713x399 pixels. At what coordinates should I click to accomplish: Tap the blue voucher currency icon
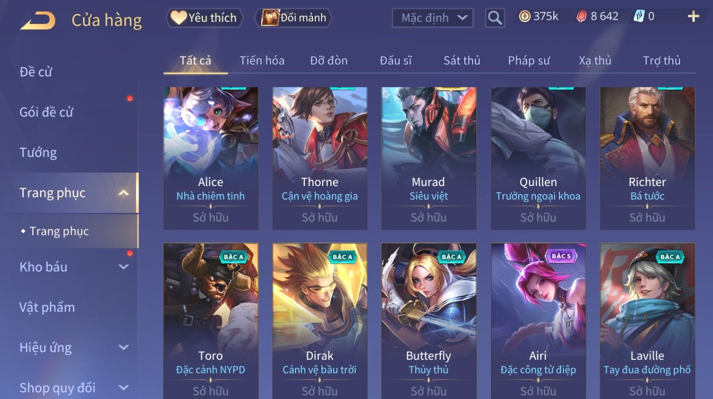(639, 17)
